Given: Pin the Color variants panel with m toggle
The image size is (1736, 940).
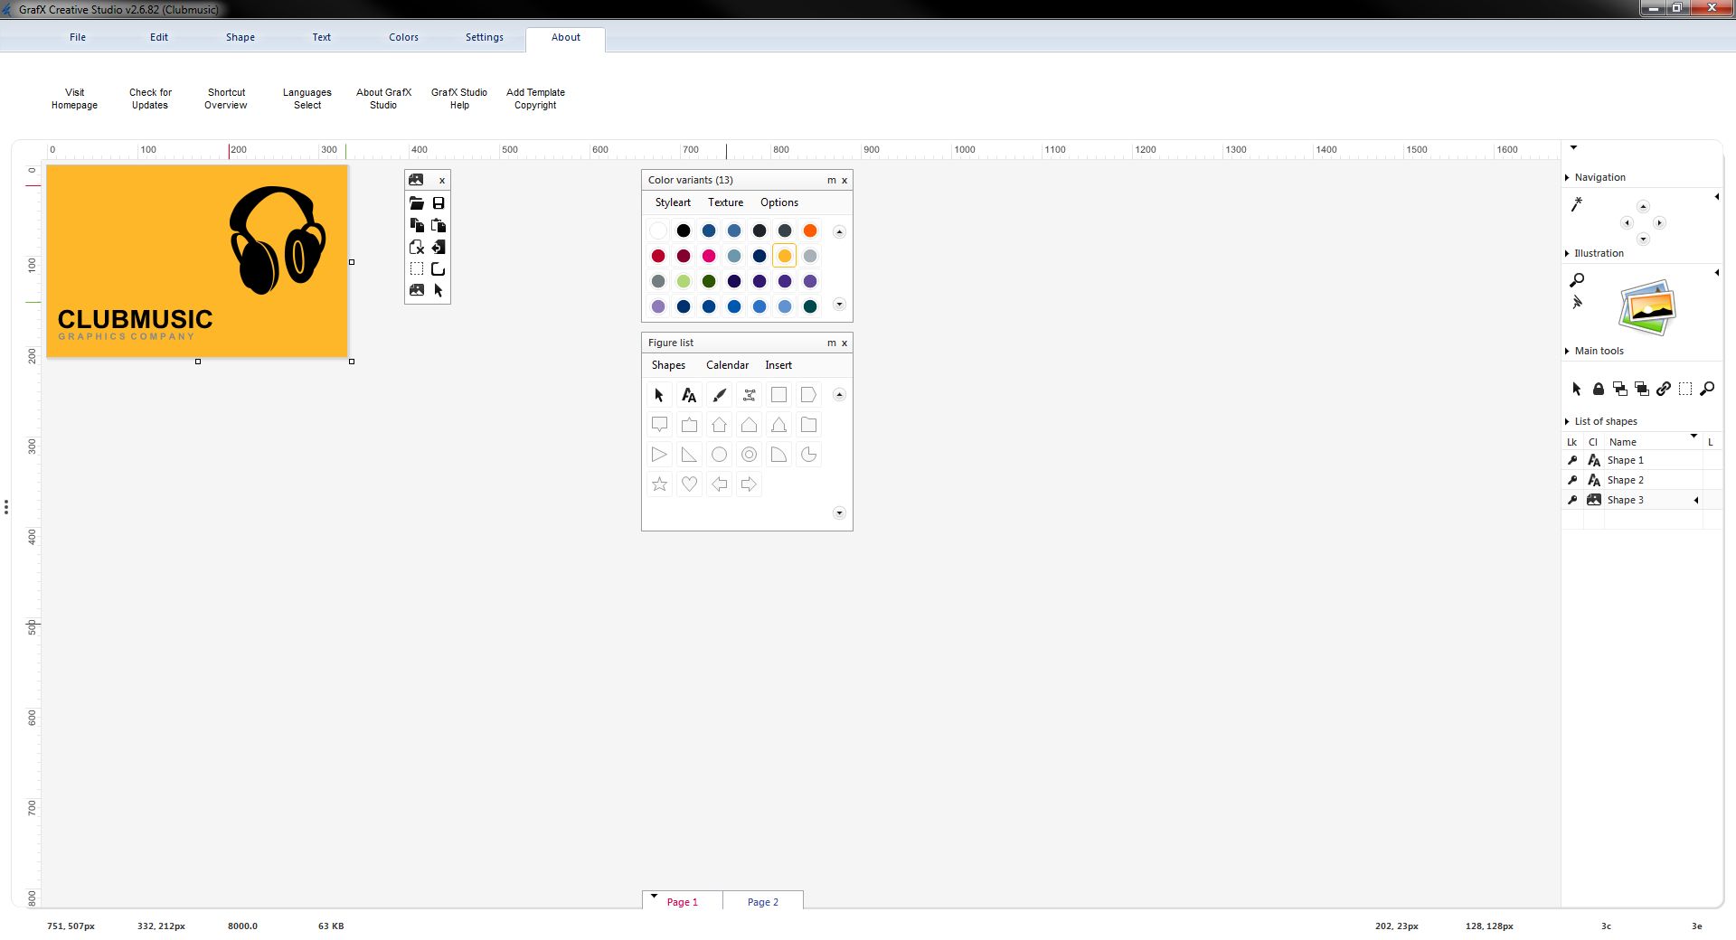Looking at the screenshot, I should [x=831, y=180].
